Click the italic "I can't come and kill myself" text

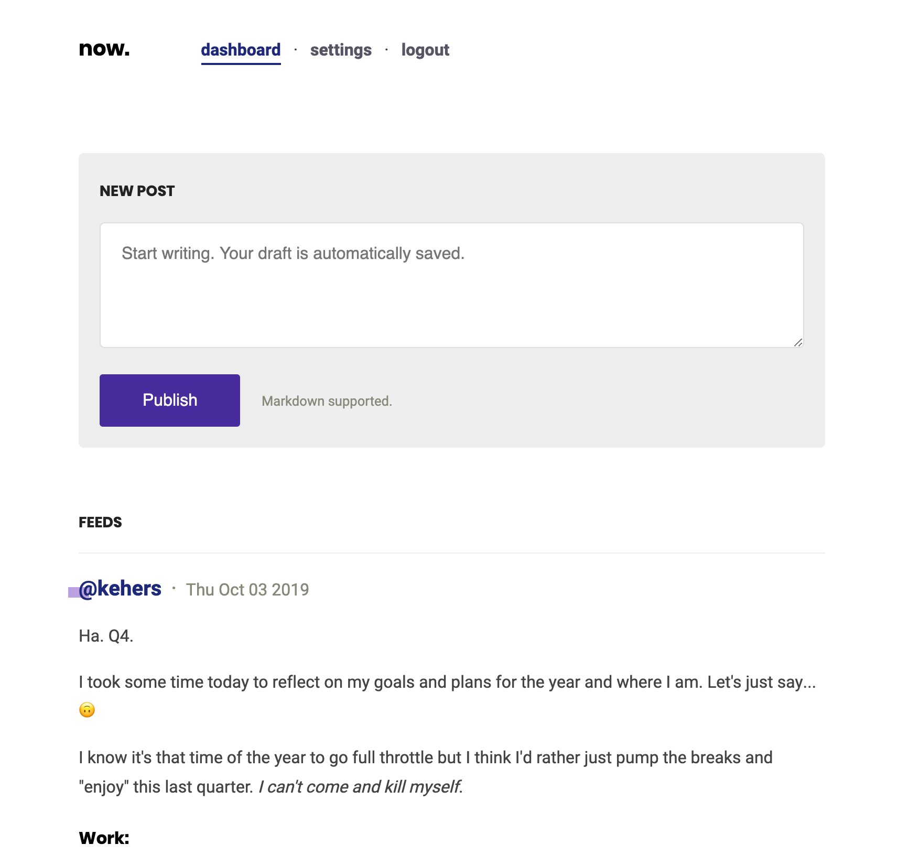point(361,787)
